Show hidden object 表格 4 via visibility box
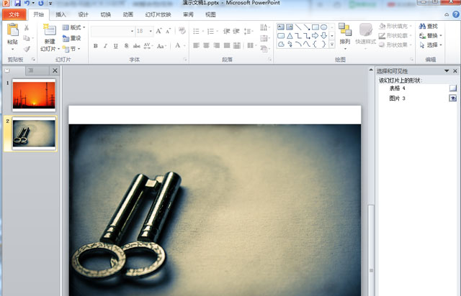Viewport: 461px width, 296px height. tap(453, 88)
